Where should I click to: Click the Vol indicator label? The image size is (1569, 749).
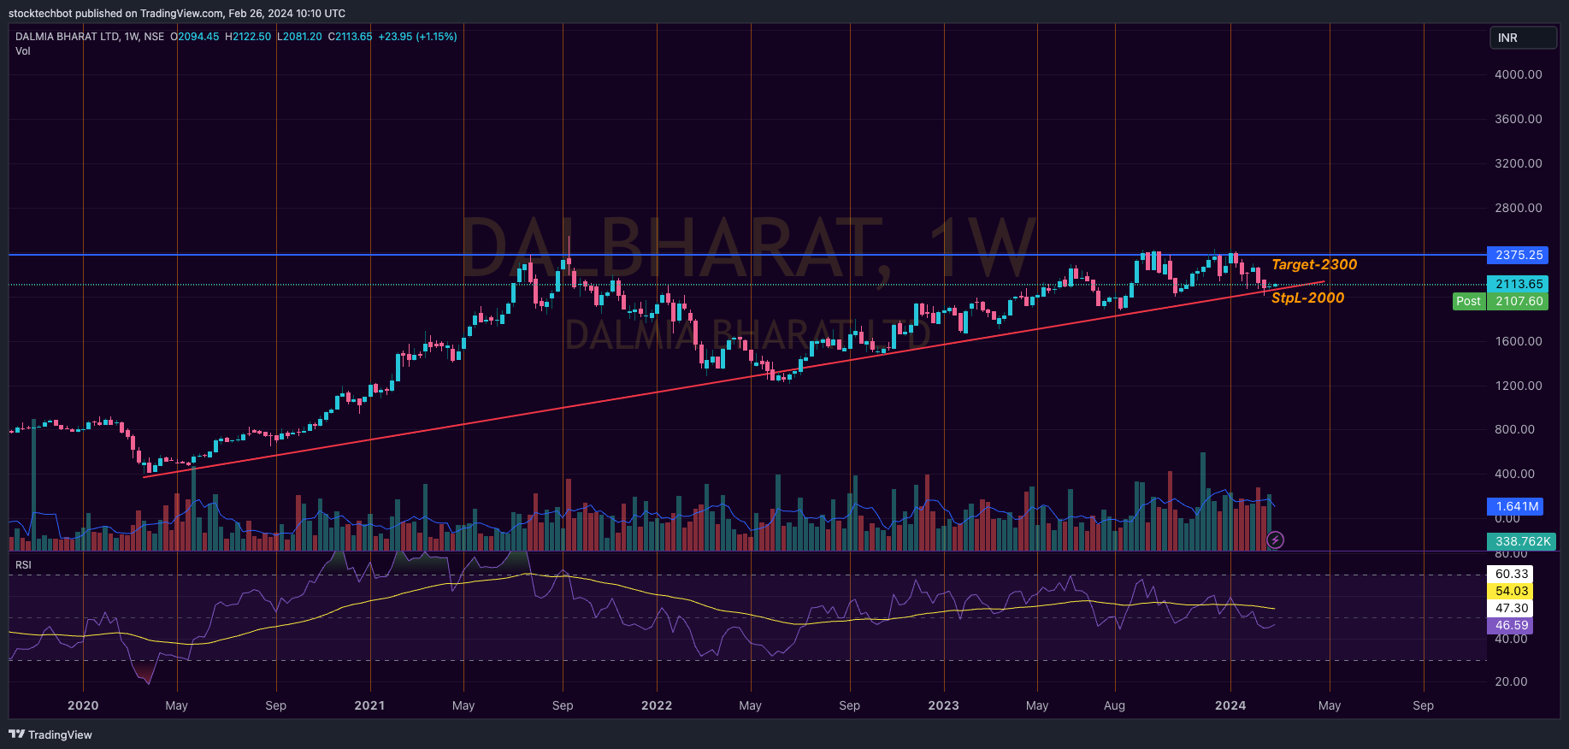(x=22, y=51)
